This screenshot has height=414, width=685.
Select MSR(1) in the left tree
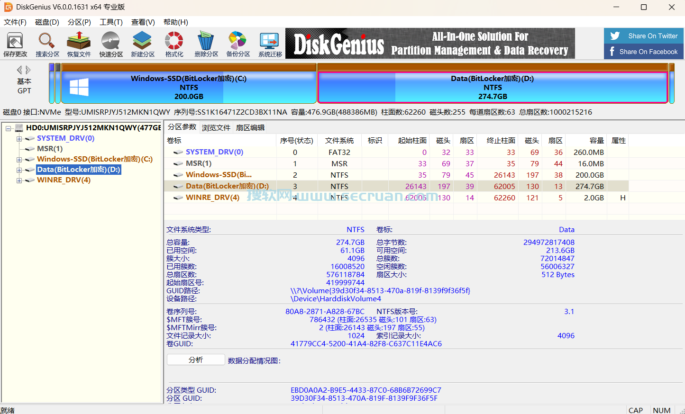(50, 149)
